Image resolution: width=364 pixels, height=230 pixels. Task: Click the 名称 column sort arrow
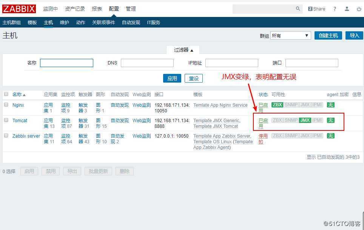tap(24, 94)
